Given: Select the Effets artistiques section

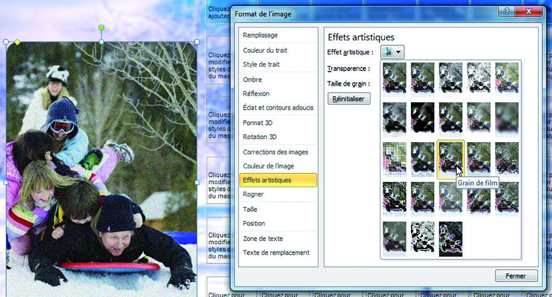Looking at the screenshot, I should tap(278, 180).
